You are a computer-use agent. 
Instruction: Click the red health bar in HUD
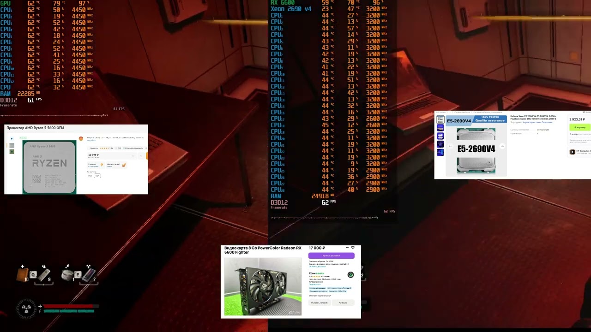pos(71,306)
